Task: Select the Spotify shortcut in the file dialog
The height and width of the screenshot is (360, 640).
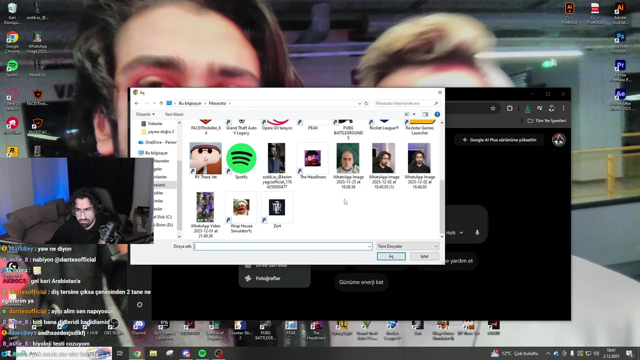Action: pos(241,161)
